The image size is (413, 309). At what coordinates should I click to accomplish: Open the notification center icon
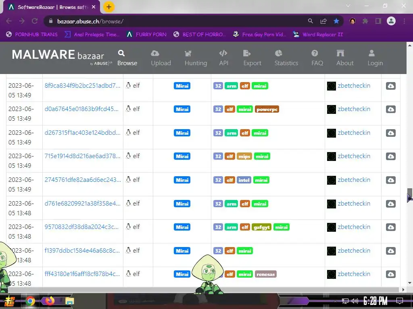coord(400,301)
